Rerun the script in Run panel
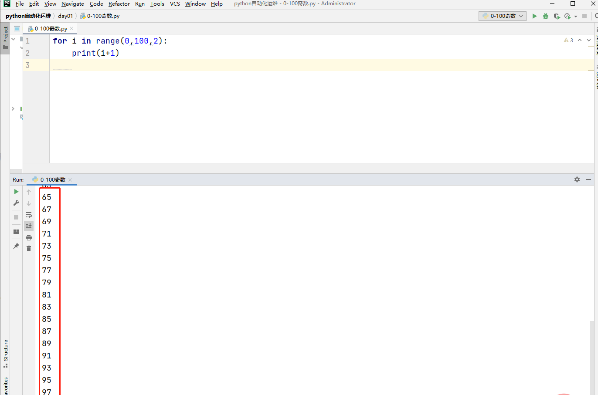Viewport: 598px width, 395px height. click(16, 192)
